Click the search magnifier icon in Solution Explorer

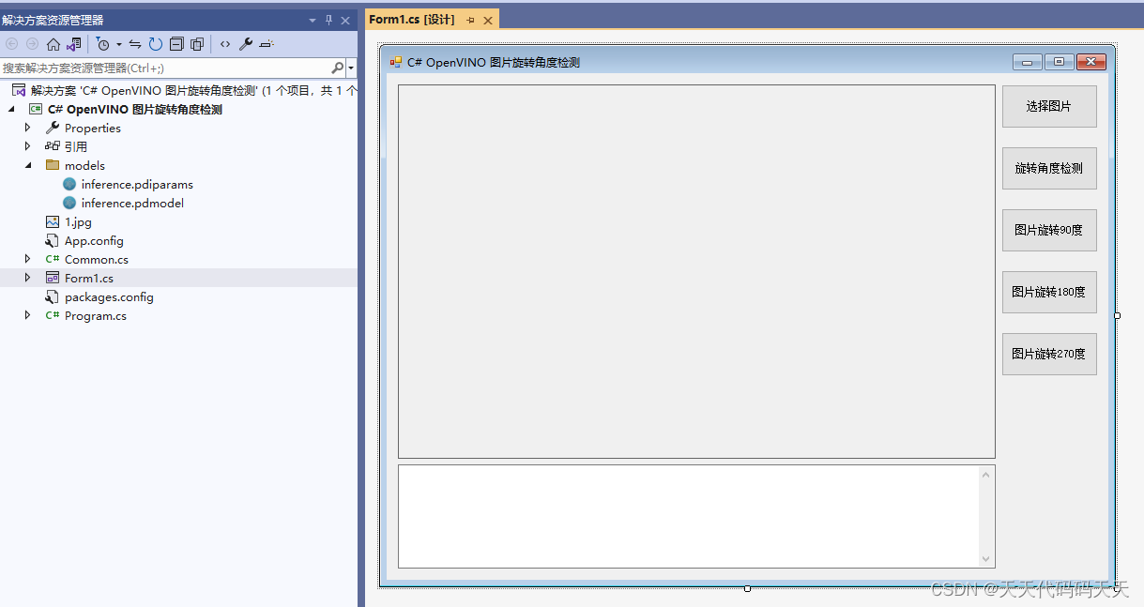336,67
